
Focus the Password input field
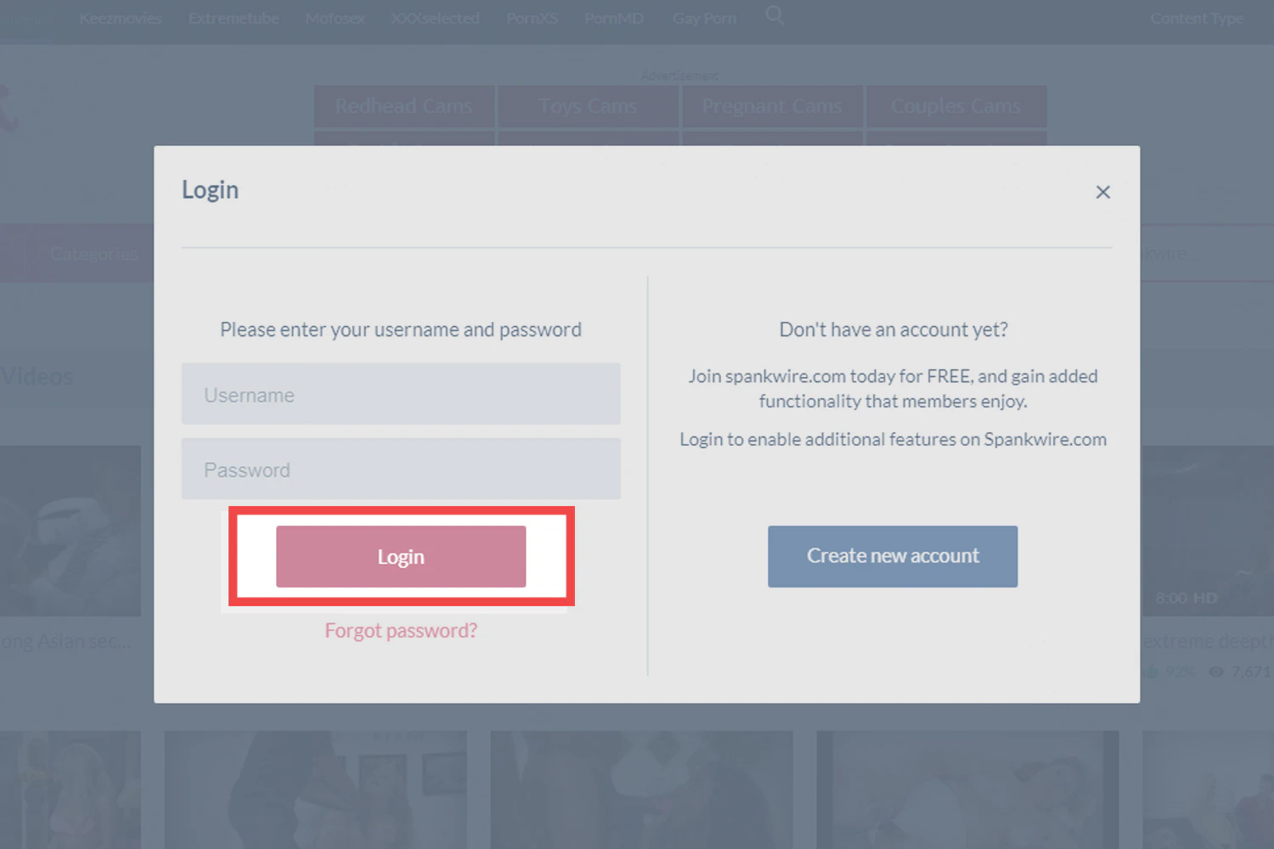click(401, 469)
